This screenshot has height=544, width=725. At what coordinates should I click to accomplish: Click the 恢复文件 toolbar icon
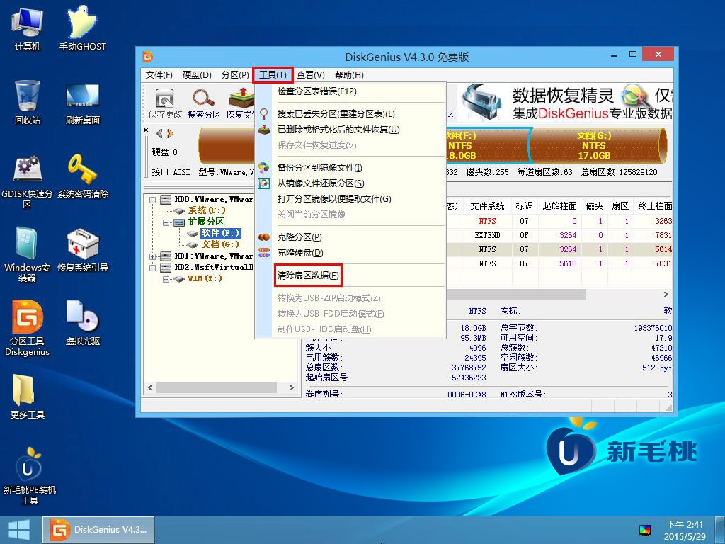[240, 103]
